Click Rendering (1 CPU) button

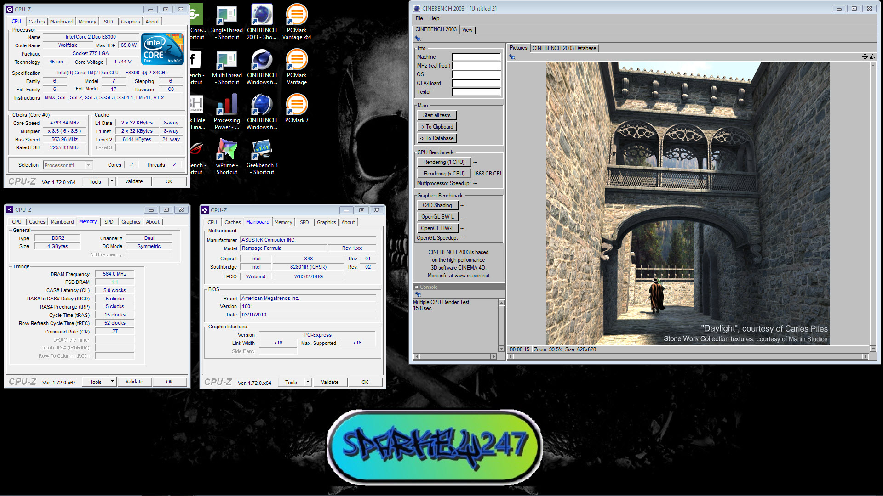[x=444, y=162]
